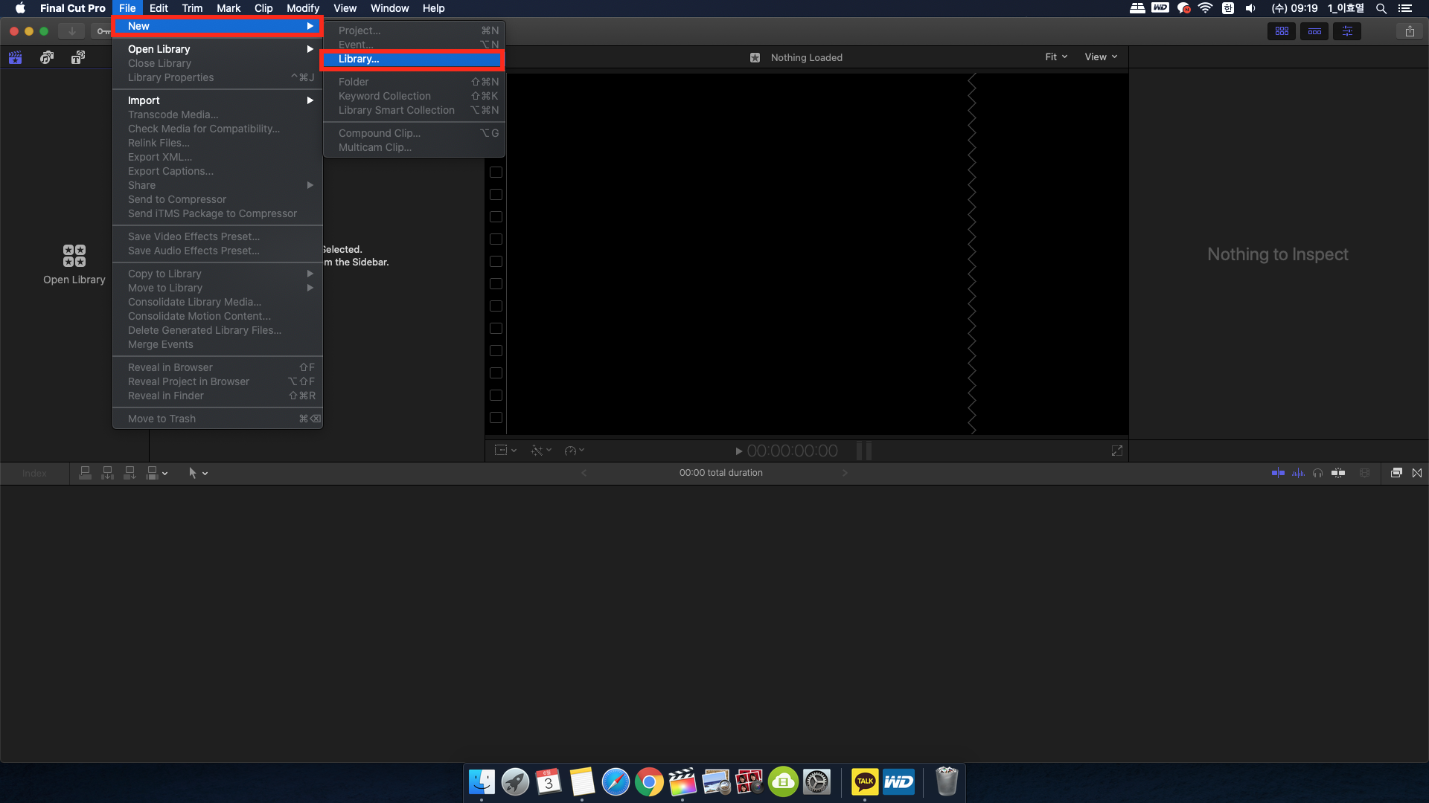The height and width of the screenshot is (803, 1429).
Task: Open the Photos and Audio sidebar
Action: tap(46, 57)
